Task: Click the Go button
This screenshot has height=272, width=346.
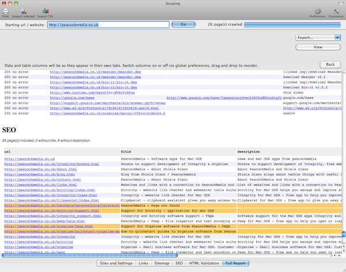Action: point(183,24)
